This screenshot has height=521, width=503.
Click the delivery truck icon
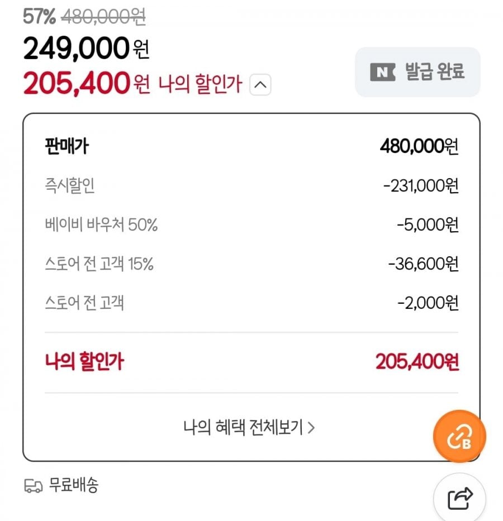(34, 486)
